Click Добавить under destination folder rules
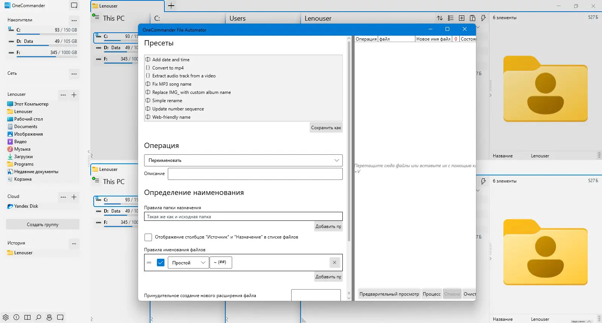The height and width of the screenshot is (323, 602). (x=328, y=226)
